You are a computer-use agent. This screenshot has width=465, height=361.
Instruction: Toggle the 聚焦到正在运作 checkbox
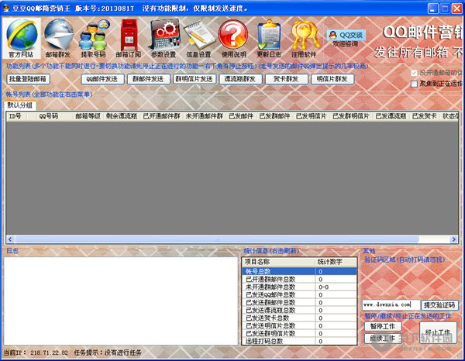pyautogui.click(x=414, y=84)
